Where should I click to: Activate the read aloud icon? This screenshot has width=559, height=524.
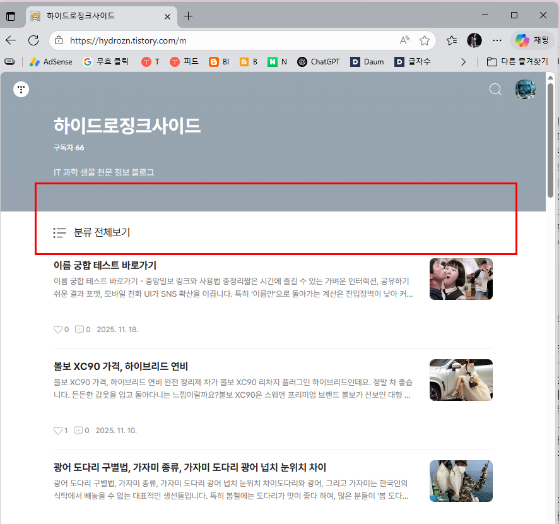point(404,40)
